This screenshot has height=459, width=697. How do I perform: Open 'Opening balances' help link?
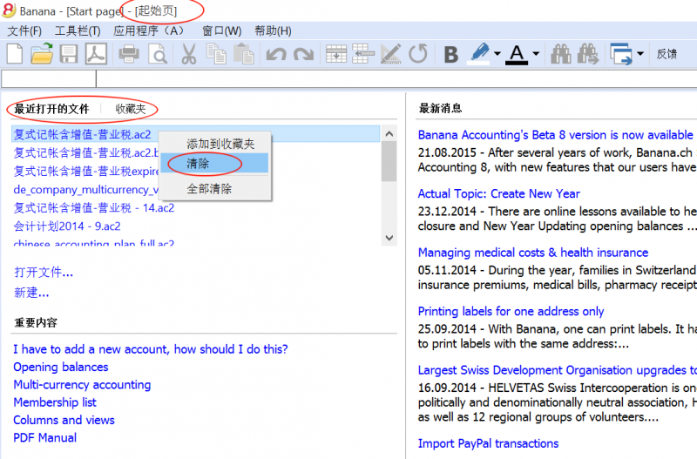click(61, 367)
